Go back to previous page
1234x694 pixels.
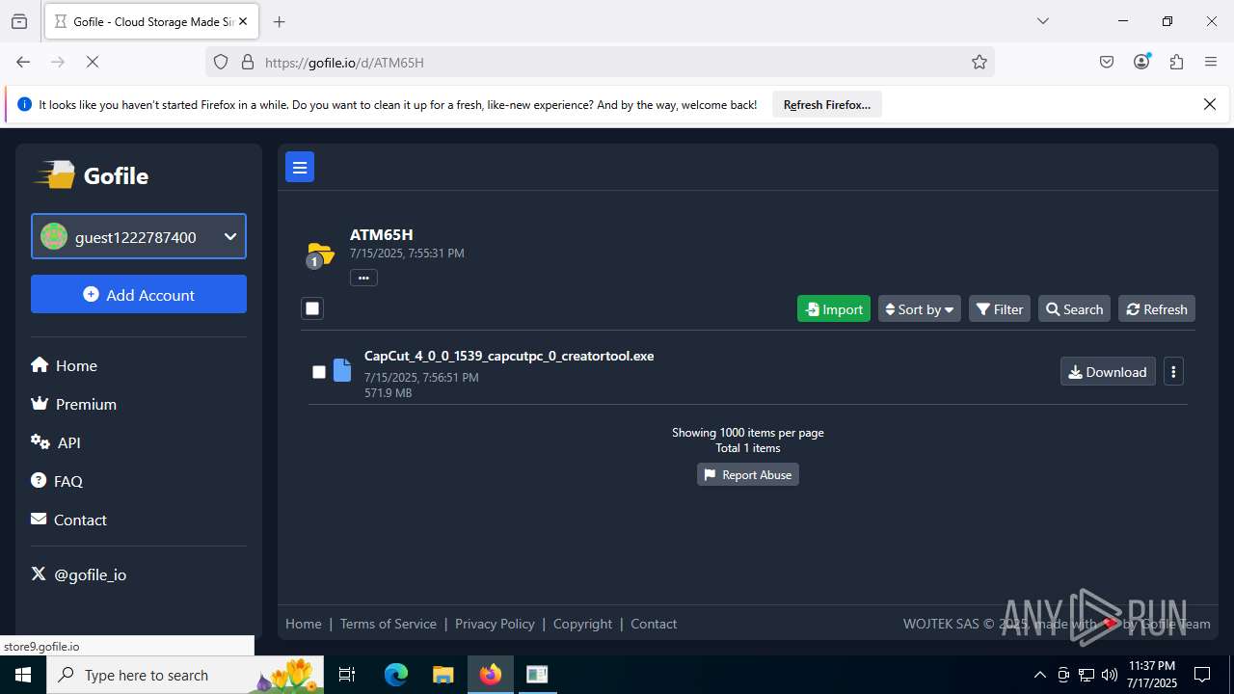pyautogui.click(x=23, y=62)
